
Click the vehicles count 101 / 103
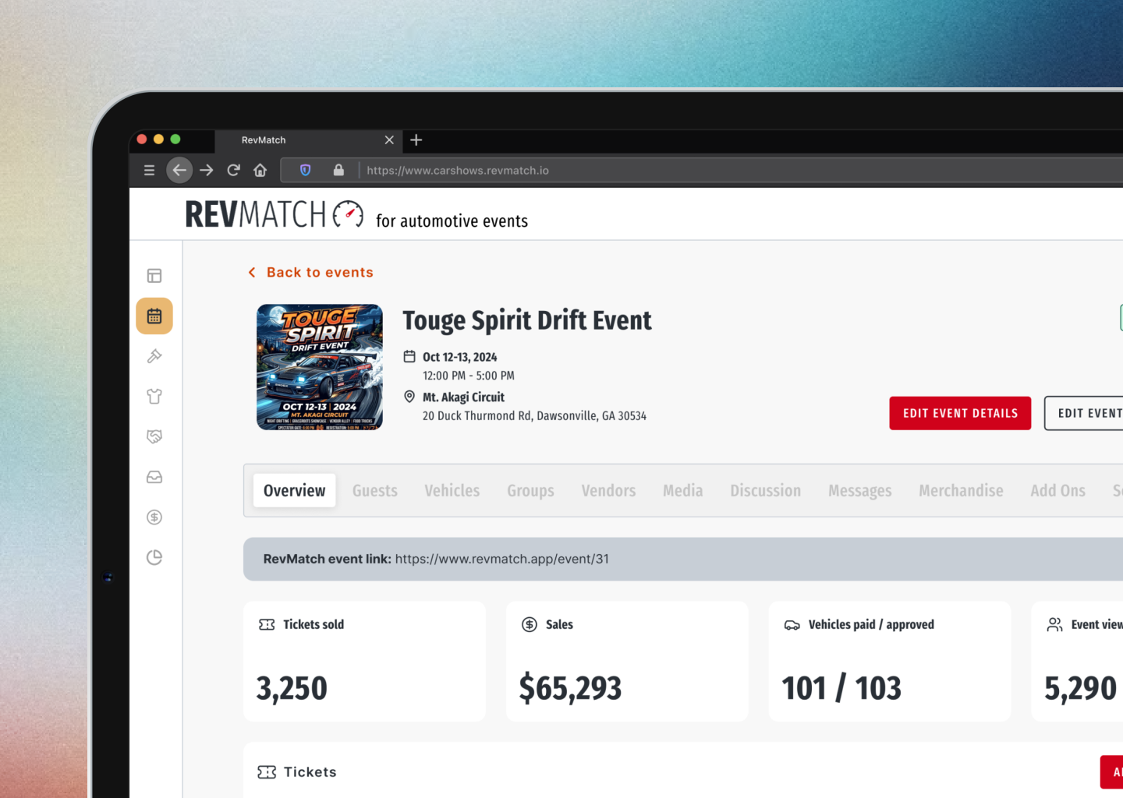click(x=841, y=688)
